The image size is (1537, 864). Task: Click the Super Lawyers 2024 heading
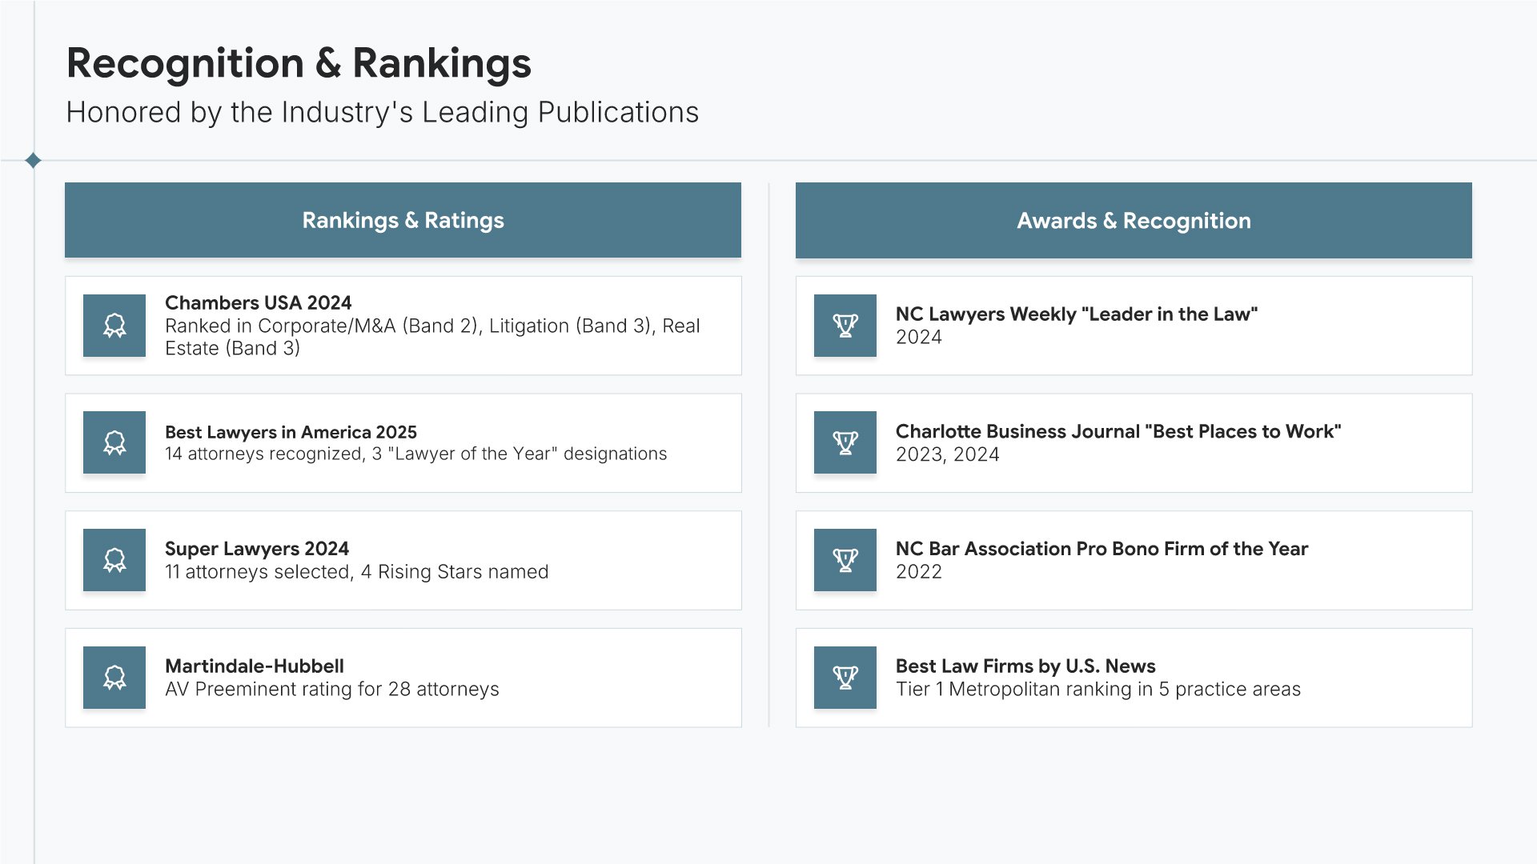pos(257,549)
